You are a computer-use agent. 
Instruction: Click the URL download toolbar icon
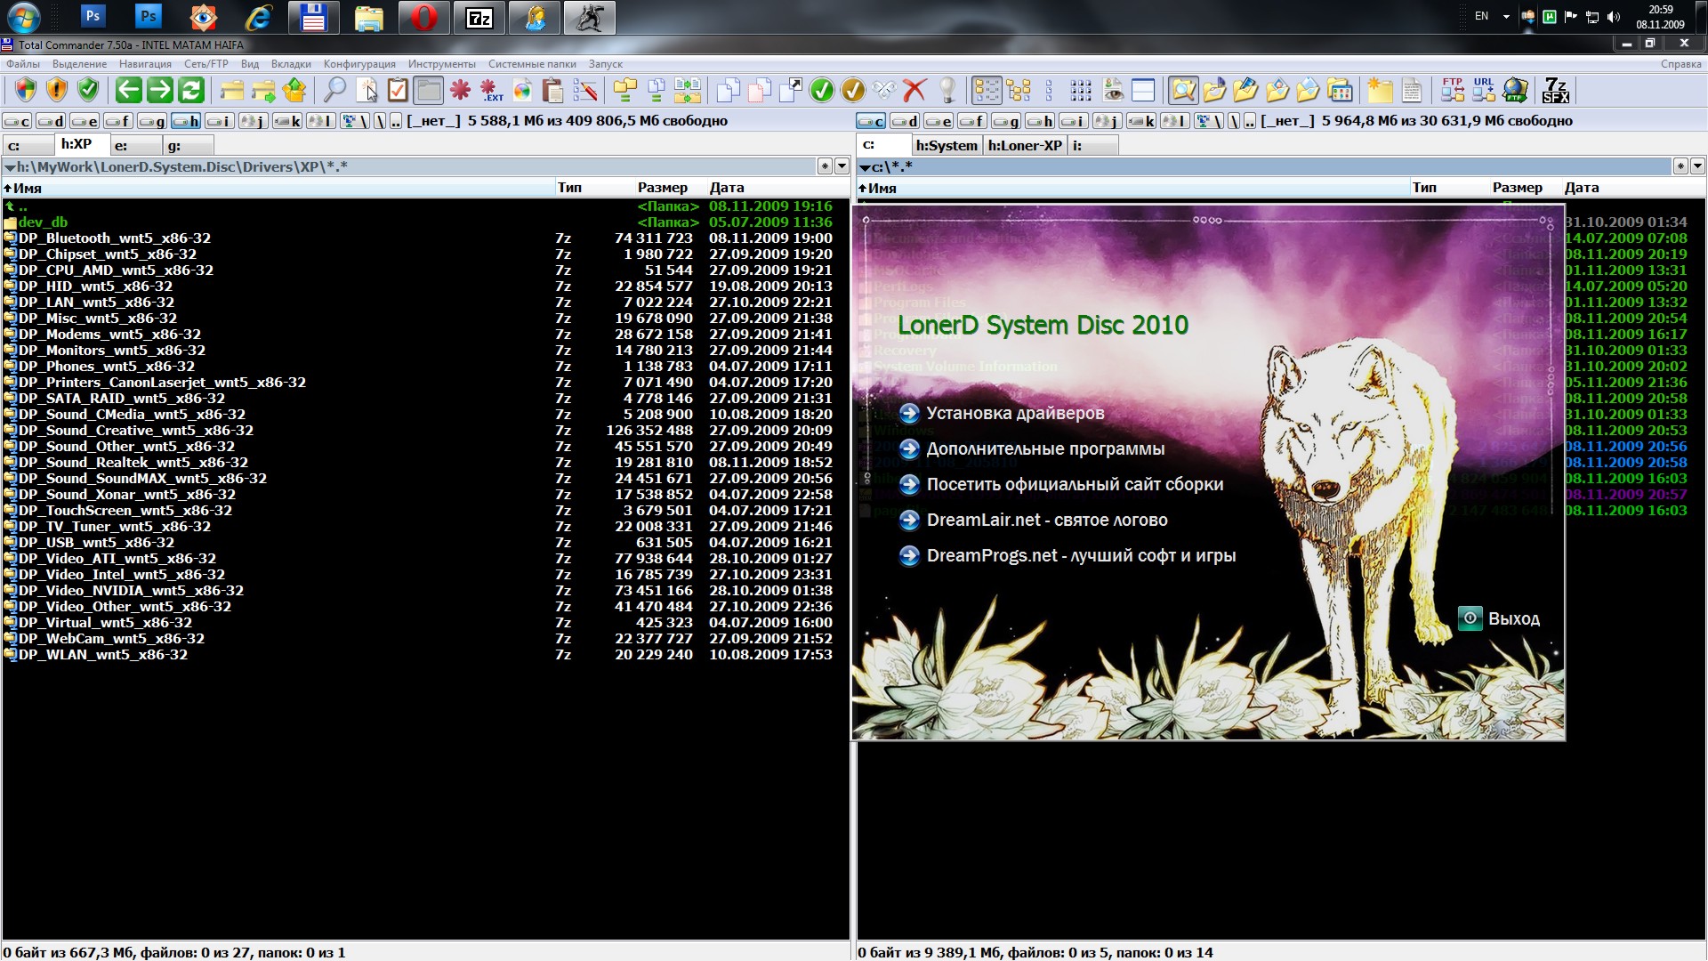point(1483,90)
